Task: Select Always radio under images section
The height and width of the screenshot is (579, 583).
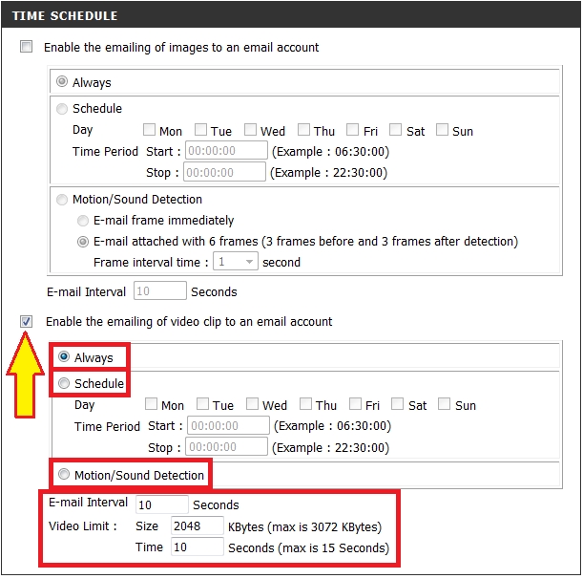Action: pyautogui.click(x=63, y=83)
